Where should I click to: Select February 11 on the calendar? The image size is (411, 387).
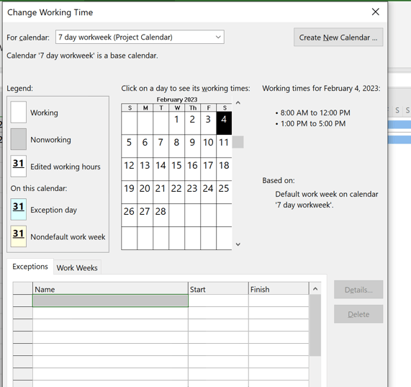pos(224,146)
